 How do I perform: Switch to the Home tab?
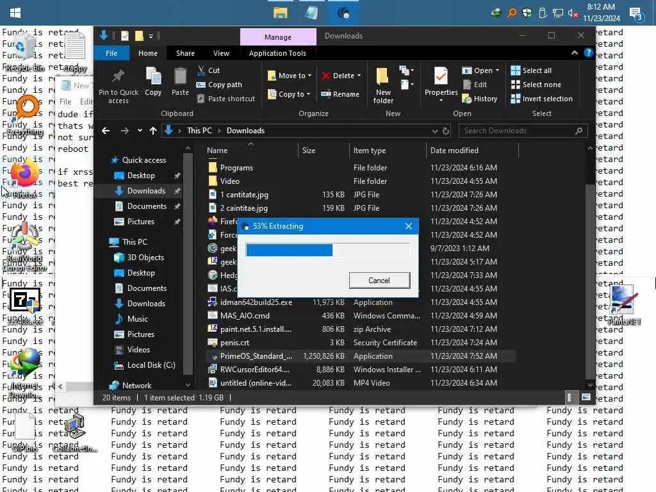click(148, 53)
